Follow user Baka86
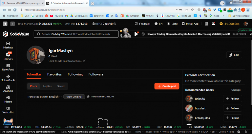 [x=232, y=99]
